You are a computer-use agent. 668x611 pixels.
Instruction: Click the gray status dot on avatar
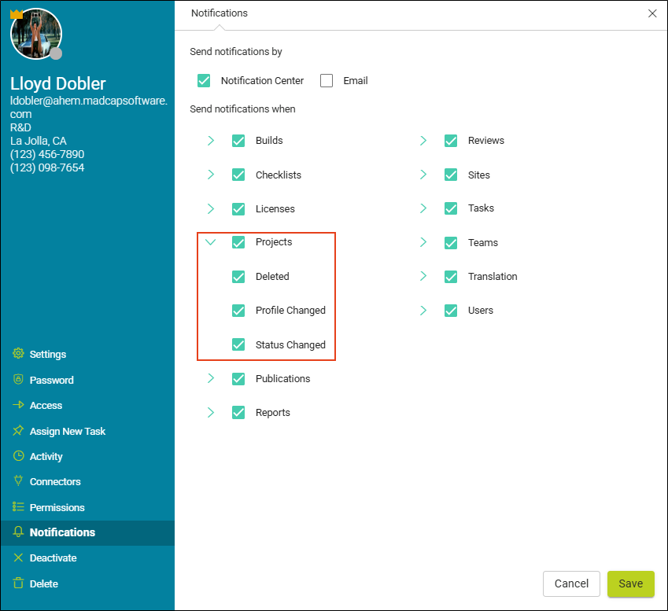coord(56,53)
